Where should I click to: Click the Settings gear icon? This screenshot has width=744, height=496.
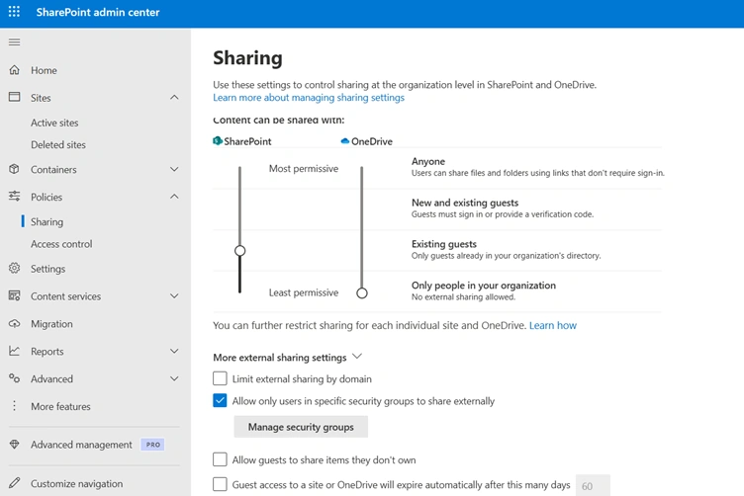(14, 268)
